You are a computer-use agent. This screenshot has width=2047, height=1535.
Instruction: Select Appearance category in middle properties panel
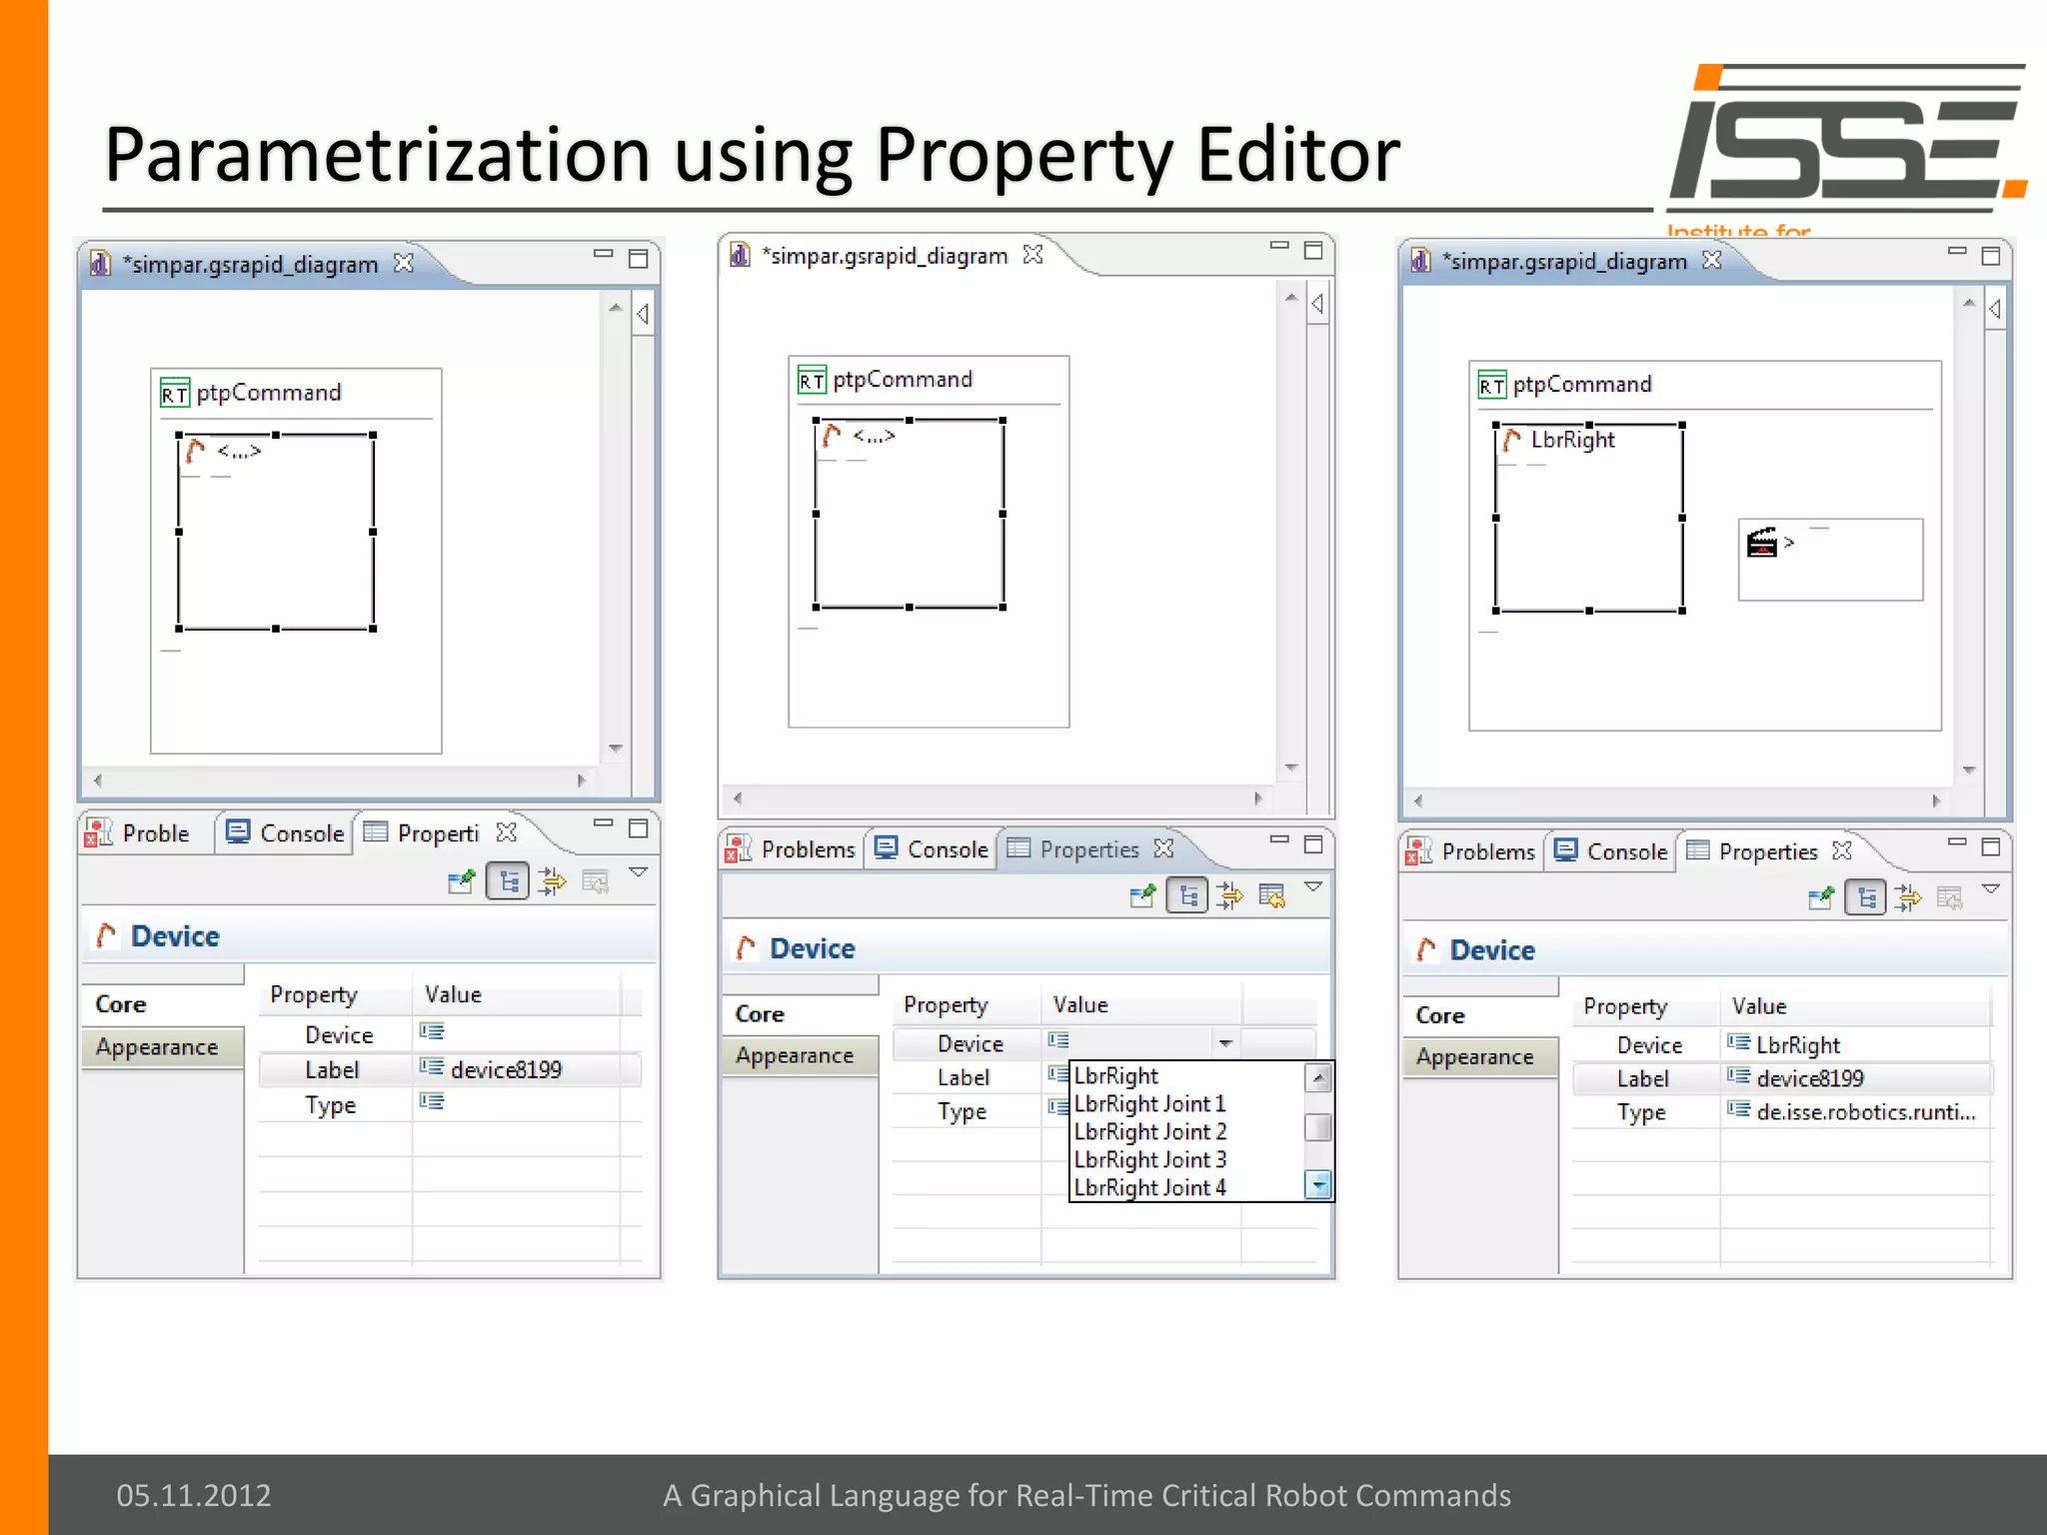[x=800, y=1055]
